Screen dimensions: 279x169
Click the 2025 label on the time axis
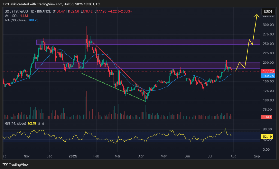[x=72, y=156]
